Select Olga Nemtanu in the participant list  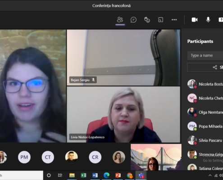[205, 112]
